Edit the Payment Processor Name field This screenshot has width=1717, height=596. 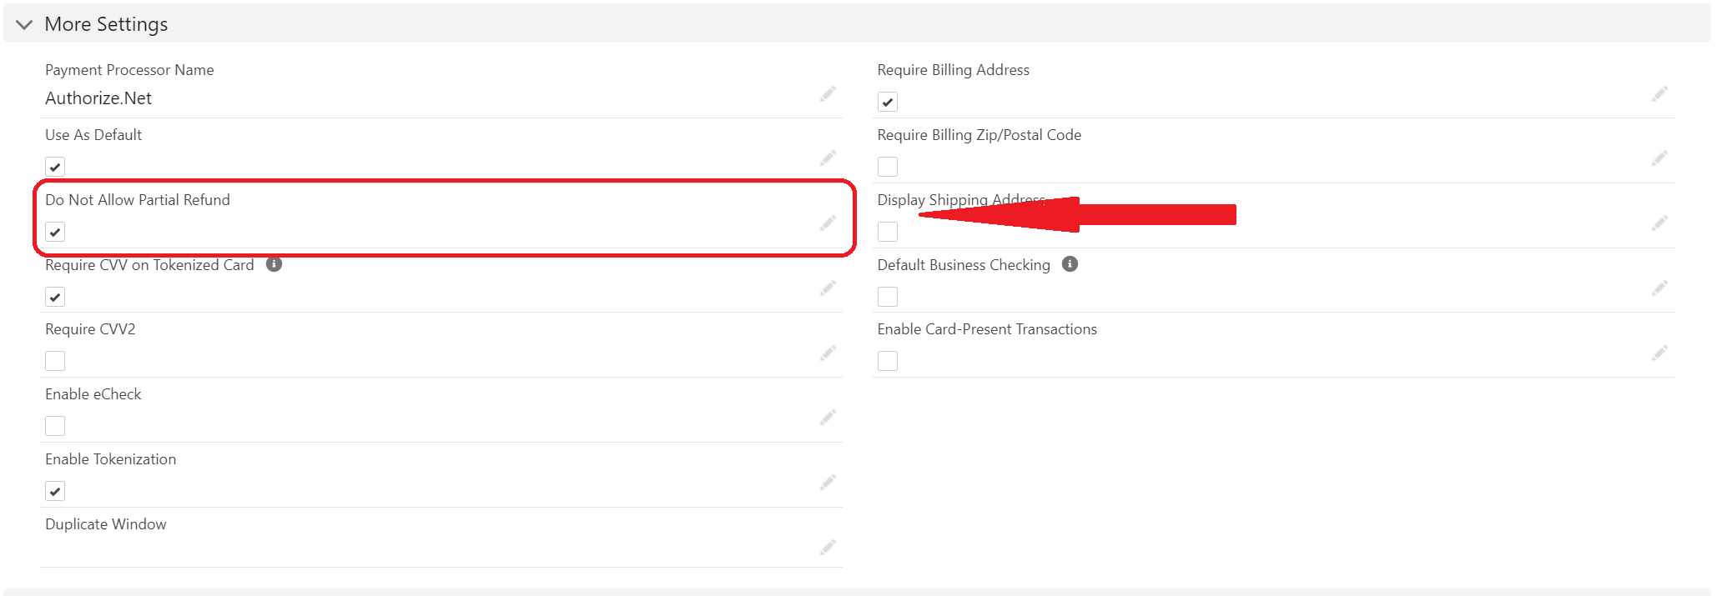tap(828, 93)
